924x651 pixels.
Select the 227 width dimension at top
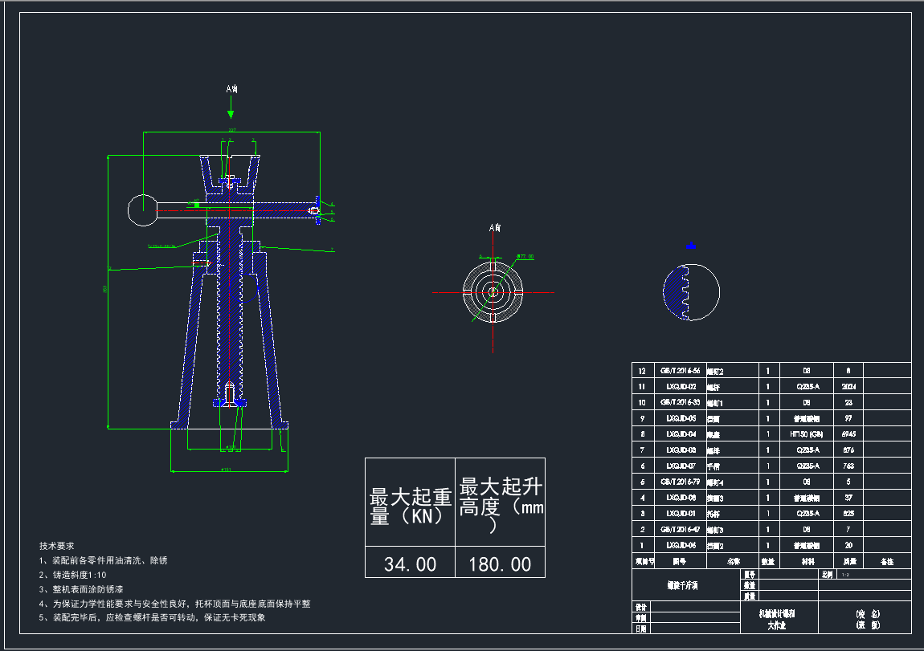pyautogui.click(x=231, y=130)
